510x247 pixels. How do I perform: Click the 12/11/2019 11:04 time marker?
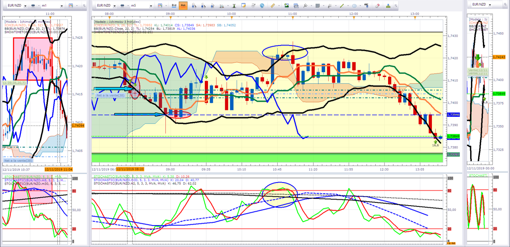click(x=58, y=169)
